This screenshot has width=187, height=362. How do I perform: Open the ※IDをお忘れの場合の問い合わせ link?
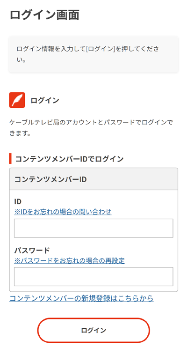(x=63, y=212)
